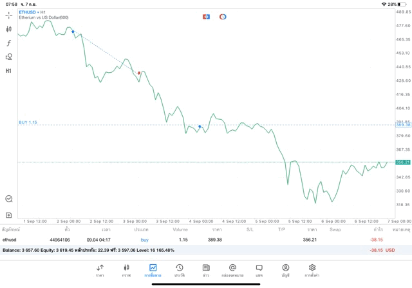Open the การตั้งค่า settings tab
The image size is (412, 288).
click(312, 271)
